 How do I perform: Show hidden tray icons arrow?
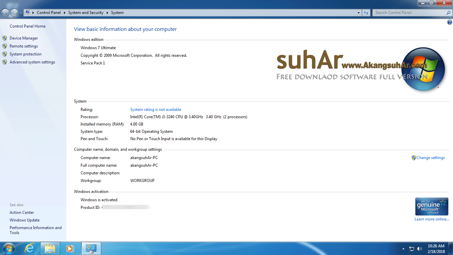coord(403,249)
